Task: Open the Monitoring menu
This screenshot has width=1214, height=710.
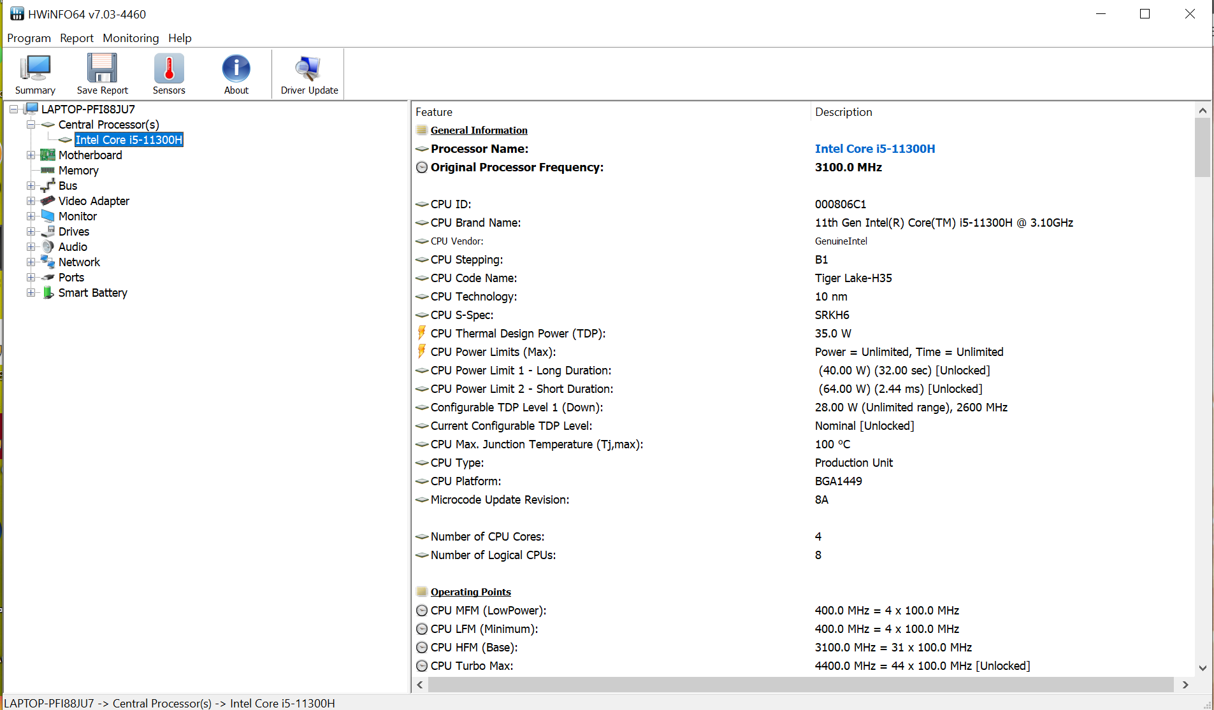Action: point(131,38)
